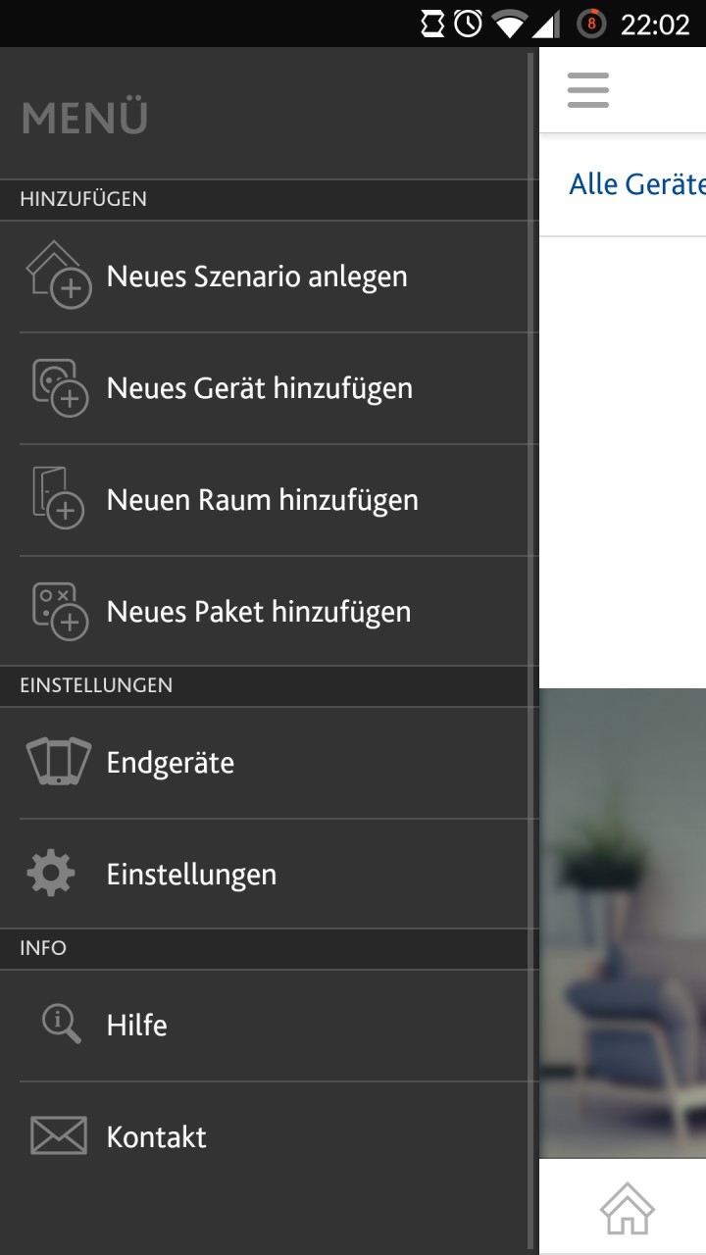Select "Neues Szenario anlegen" menu entry

click(257, 276)
